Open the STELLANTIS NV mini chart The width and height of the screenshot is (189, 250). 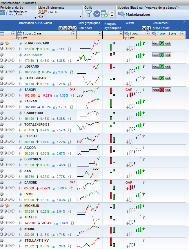tap(89, 243)
